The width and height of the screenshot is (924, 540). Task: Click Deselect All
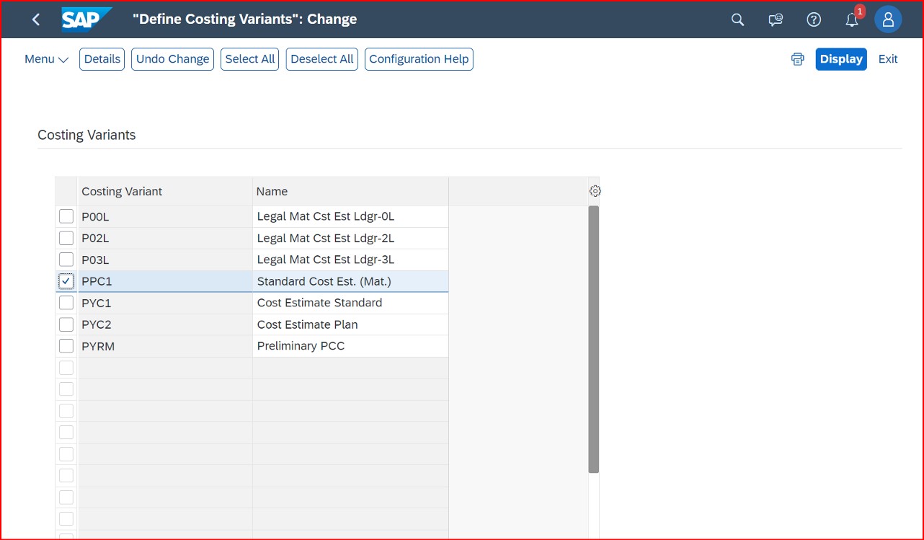coord(321,59)
